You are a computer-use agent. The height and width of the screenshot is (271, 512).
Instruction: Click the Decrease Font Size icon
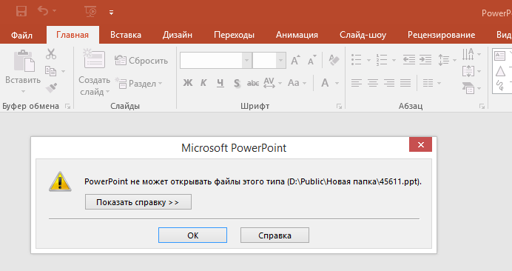[x=311, y=60]
